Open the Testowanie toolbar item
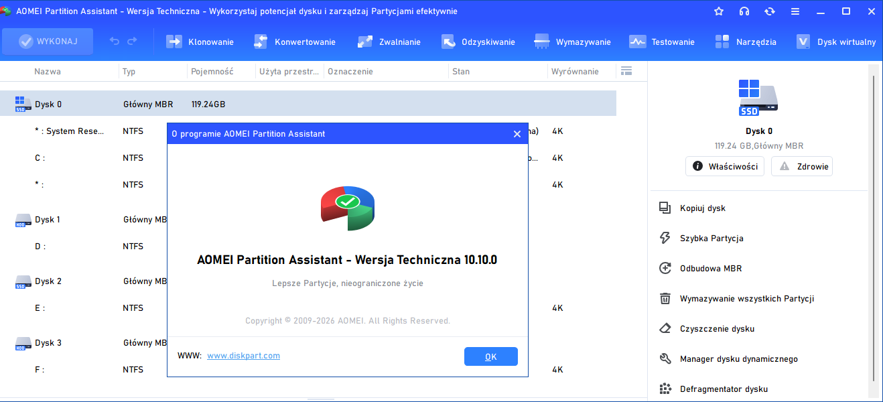This screenshot has width=883, height=402. 661,42
